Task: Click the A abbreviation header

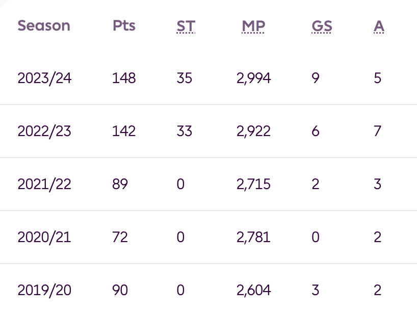Action: [378, 26]
